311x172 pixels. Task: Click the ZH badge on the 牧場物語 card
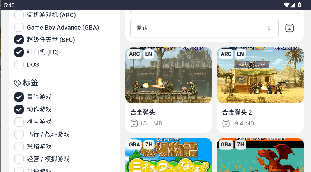pos(149,144)
